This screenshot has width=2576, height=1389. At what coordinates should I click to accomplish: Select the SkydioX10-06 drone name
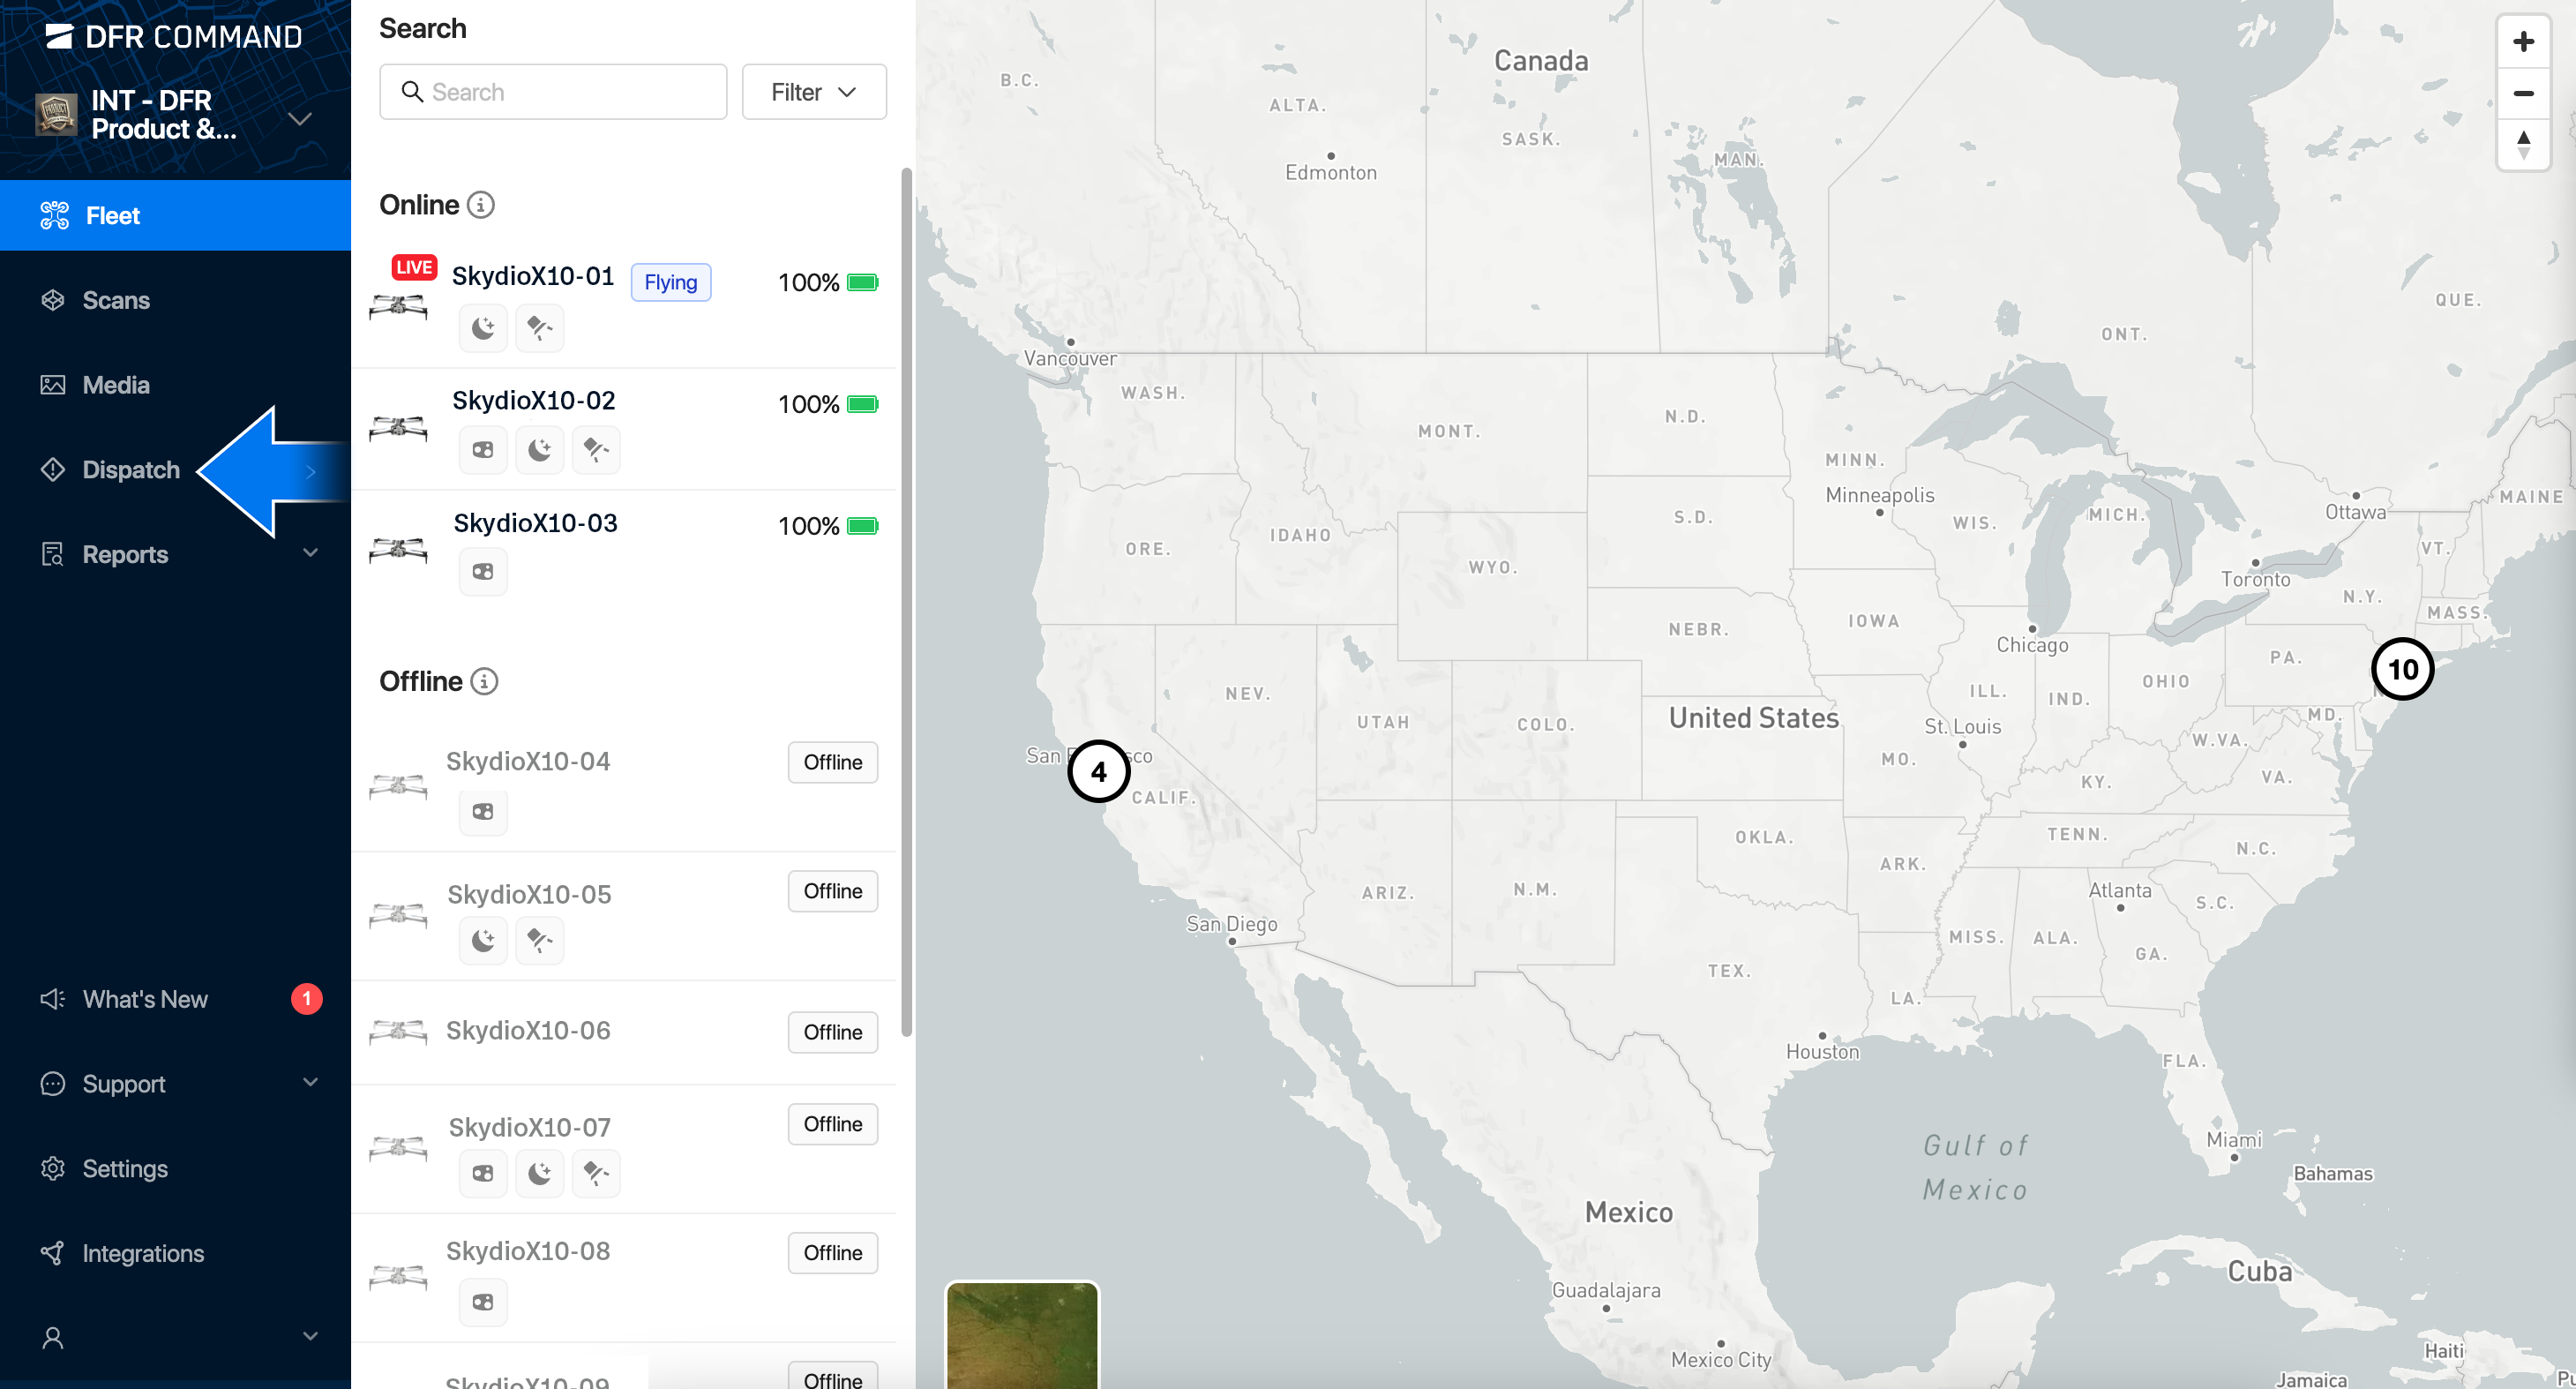[528, 1031]
